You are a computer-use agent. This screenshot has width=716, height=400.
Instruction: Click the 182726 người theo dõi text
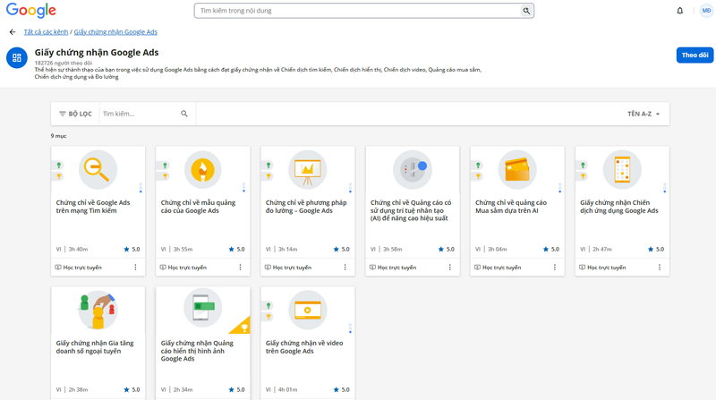tap(64, 63)
